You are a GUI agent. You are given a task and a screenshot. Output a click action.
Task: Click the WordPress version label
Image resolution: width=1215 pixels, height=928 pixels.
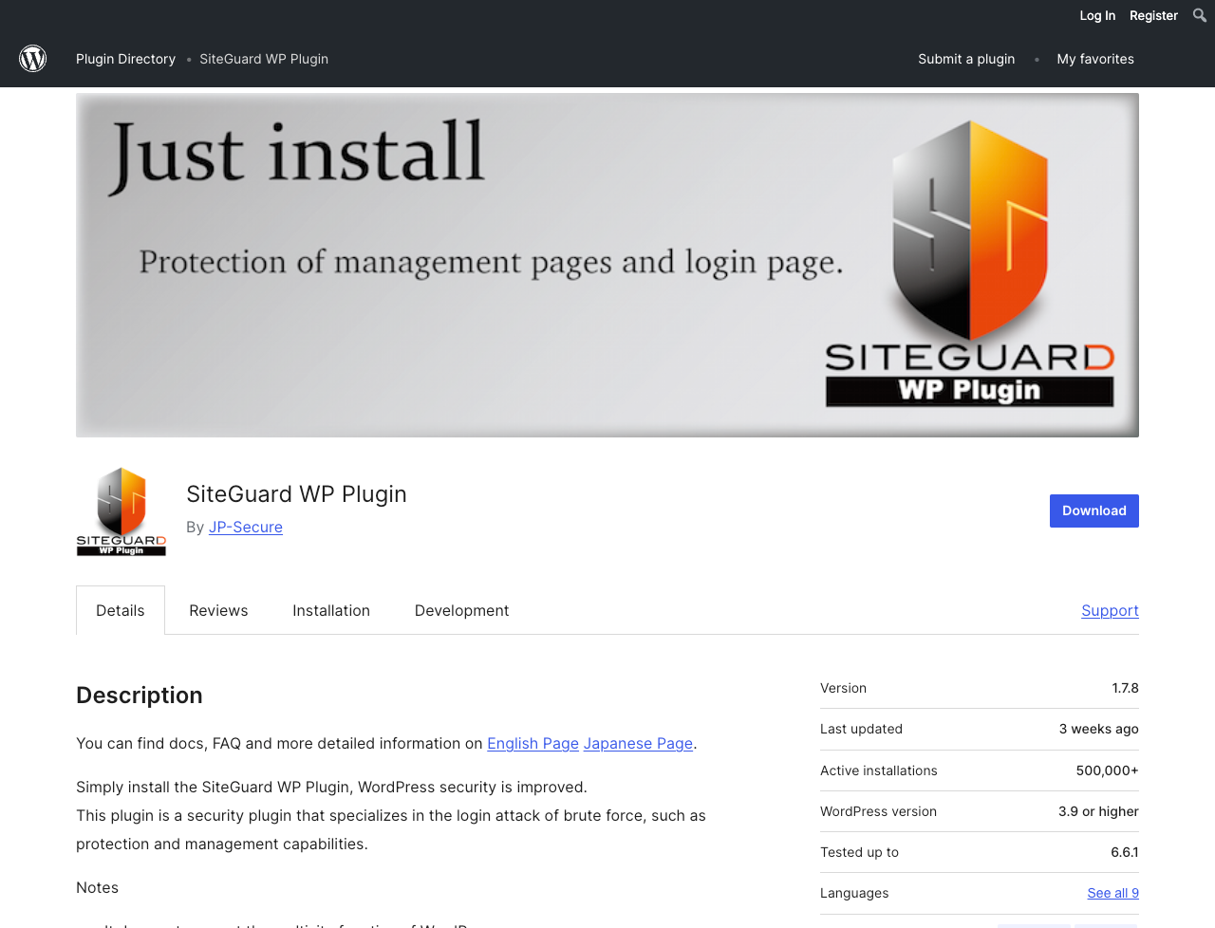(878, 811)
